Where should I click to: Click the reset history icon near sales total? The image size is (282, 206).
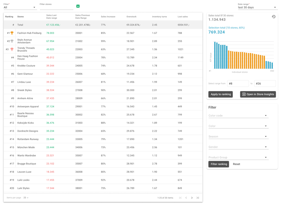[x=273, y=17]
